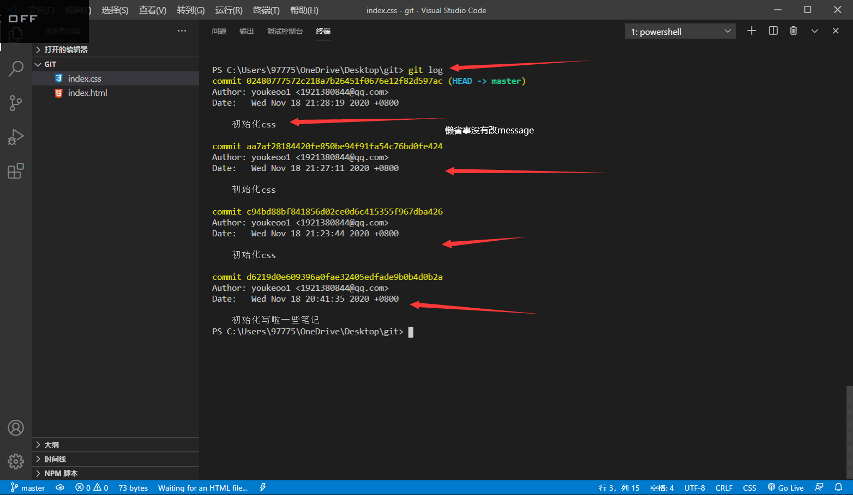Create a new terminal with plus icon
The image size is (853, 495).
pyautogui.click(x=752, y=31)
